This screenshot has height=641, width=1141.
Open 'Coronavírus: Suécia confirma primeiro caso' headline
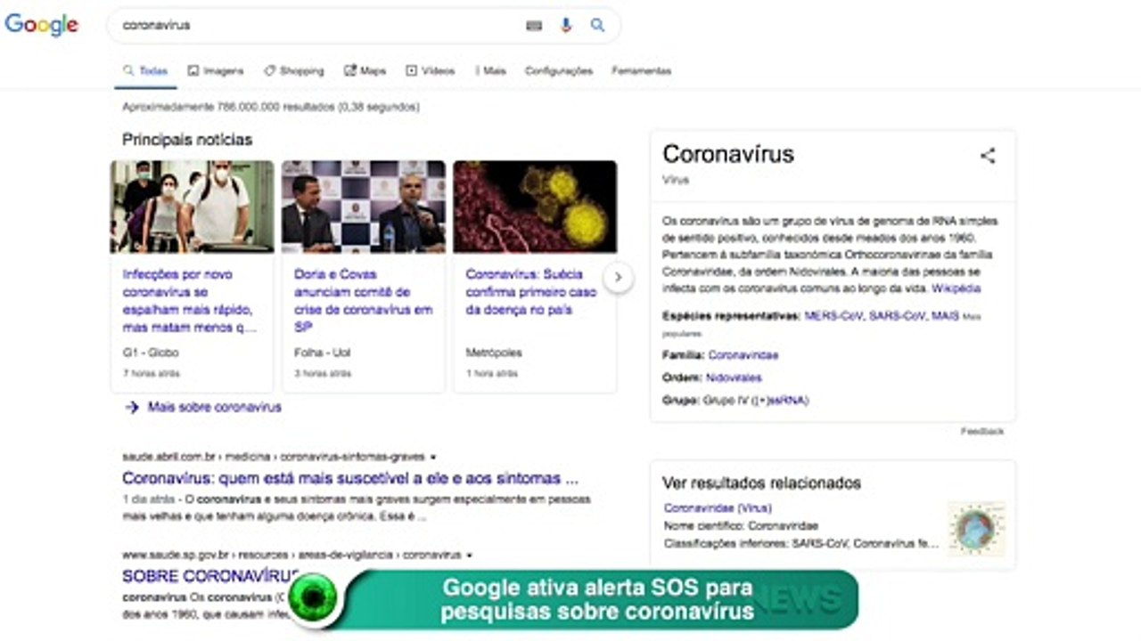[531, 292]
